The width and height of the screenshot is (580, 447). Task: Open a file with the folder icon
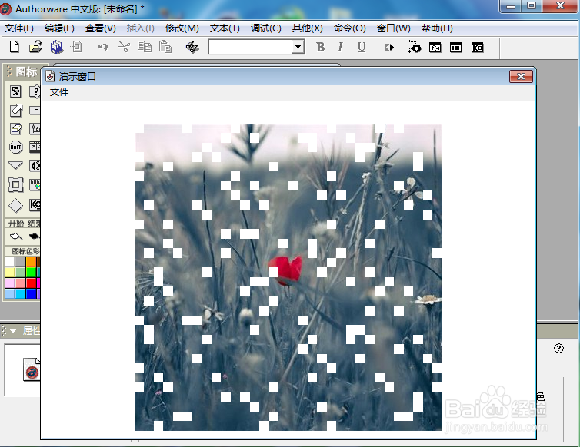(35, 48)
